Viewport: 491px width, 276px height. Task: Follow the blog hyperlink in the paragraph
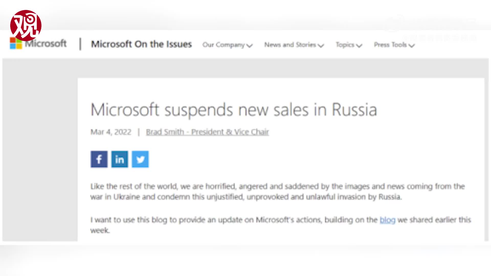coord(387,220)
